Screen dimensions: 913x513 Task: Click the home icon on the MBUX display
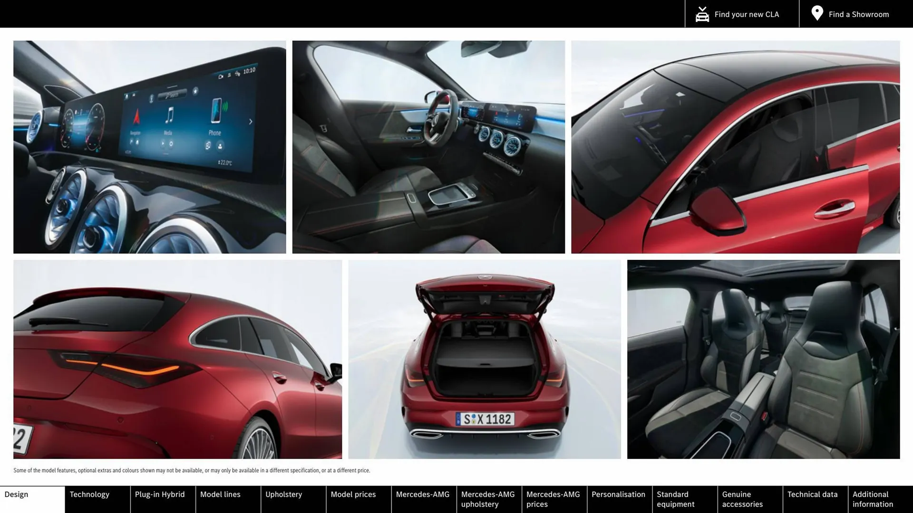126,96
